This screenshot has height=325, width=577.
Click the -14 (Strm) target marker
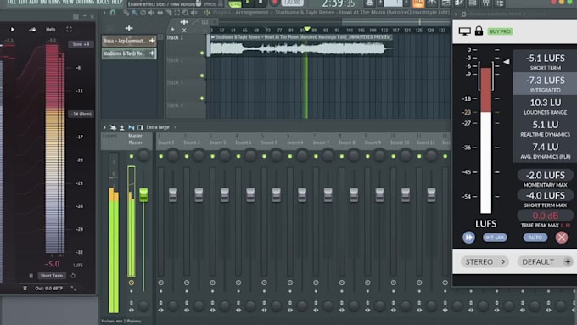pos(81,114)
